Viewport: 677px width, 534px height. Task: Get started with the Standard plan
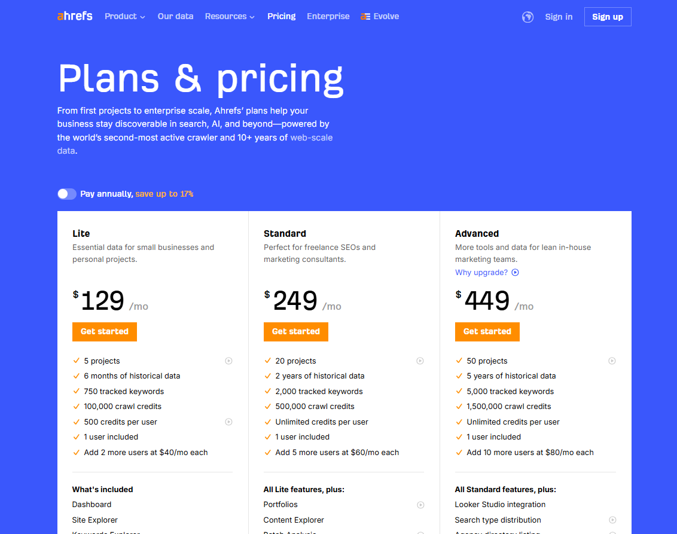click(295, 332)
